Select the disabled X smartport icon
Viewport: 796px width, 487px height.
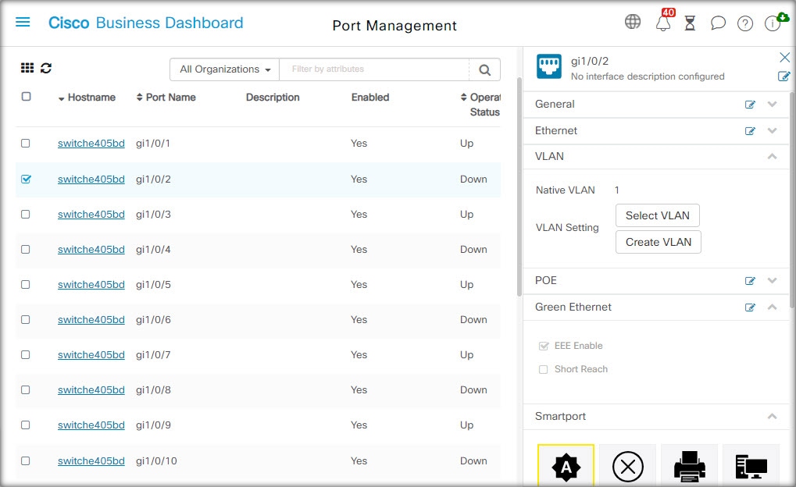[x=628, y=467]
